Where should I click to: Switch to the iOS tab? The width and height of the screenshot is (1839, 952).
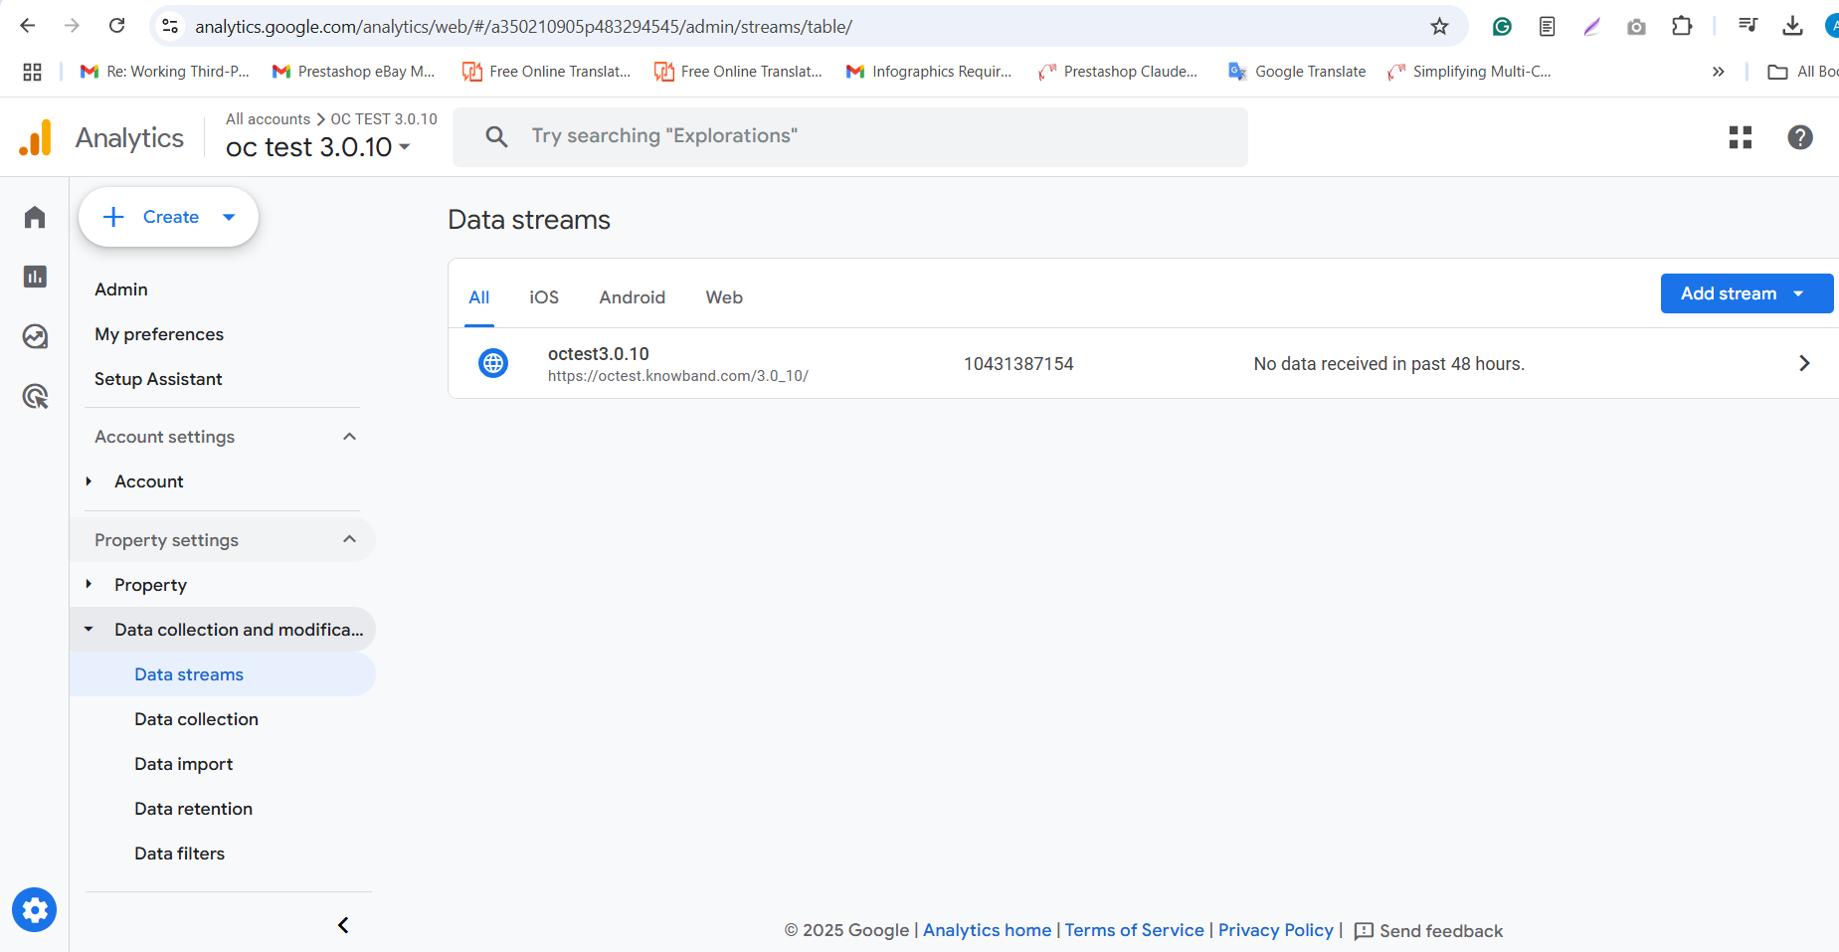[x=544, y=297]
